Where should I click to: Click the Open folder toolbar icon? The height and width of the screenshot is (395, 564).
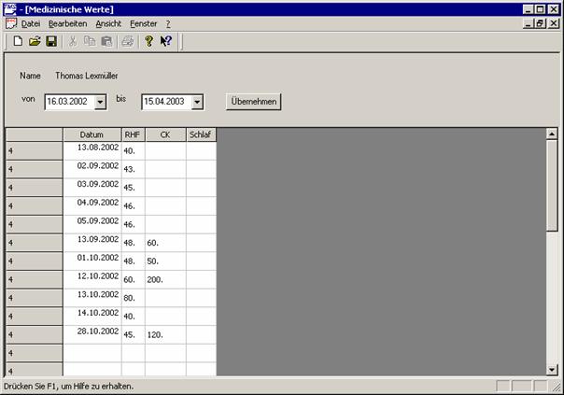(x=35, y=41)
